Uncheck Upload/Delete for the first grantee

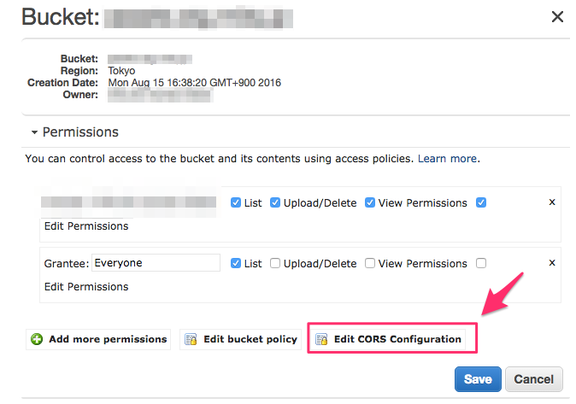[x=275, y=202]
